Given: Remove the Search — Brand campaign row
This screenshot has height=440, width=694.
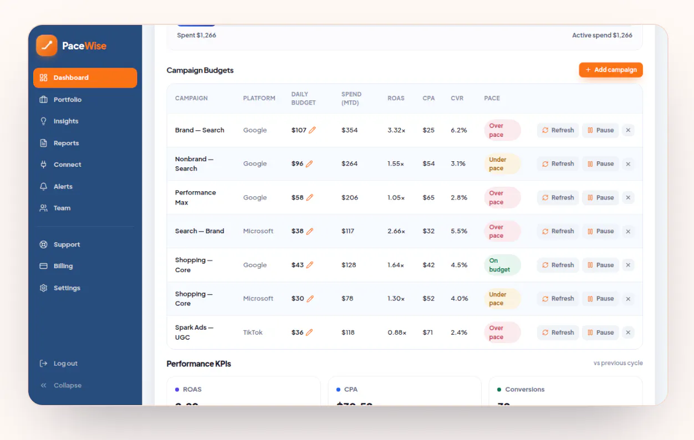Looking at the screenshot, I should click(x=628, y=231).
